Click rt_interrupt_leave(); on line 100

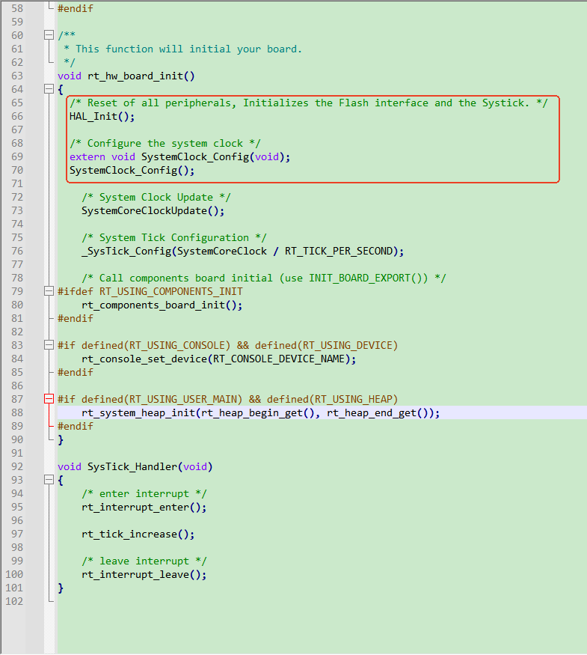[x=144, y=574]
